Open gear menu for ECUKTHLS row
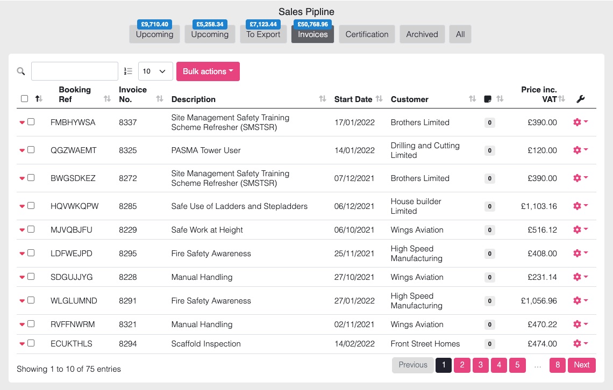 click(580, 344)
